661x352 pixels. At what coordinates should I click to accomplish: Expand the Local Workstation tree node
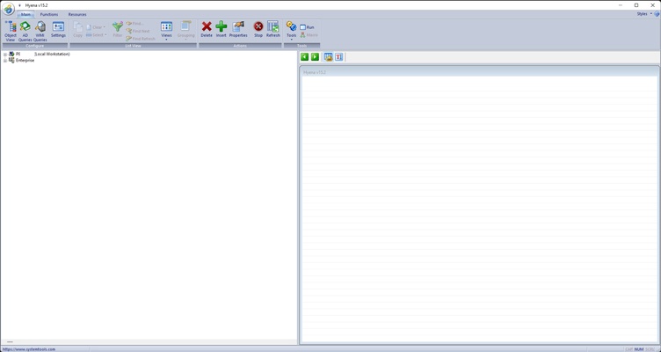coord(5,55)
